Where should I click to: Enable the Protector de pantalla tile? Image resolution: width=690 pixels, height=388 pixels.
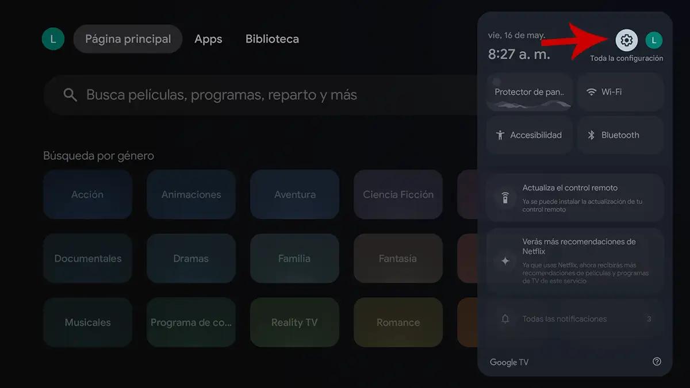[529, 92]
